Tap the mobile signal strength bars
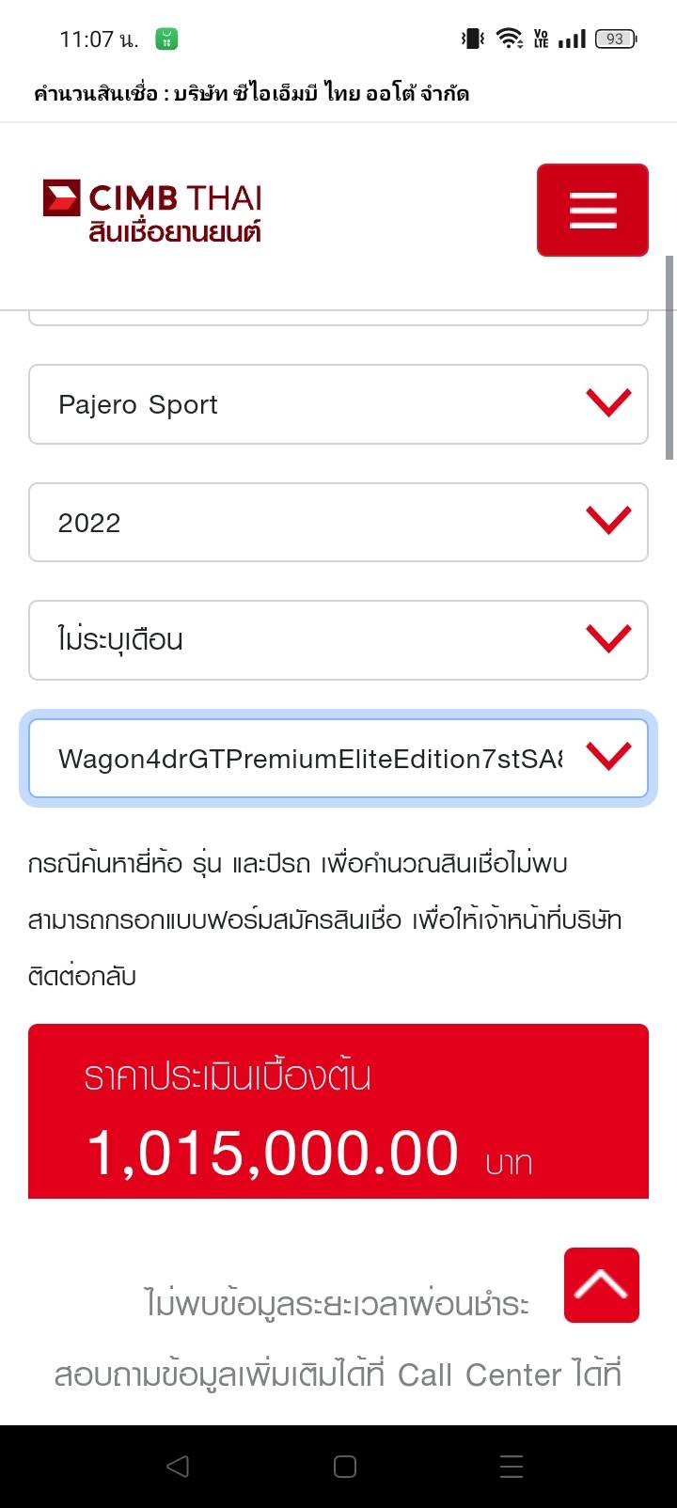Image resolution: width=677 pixels, height=1508 pixels. click(572, 39)
